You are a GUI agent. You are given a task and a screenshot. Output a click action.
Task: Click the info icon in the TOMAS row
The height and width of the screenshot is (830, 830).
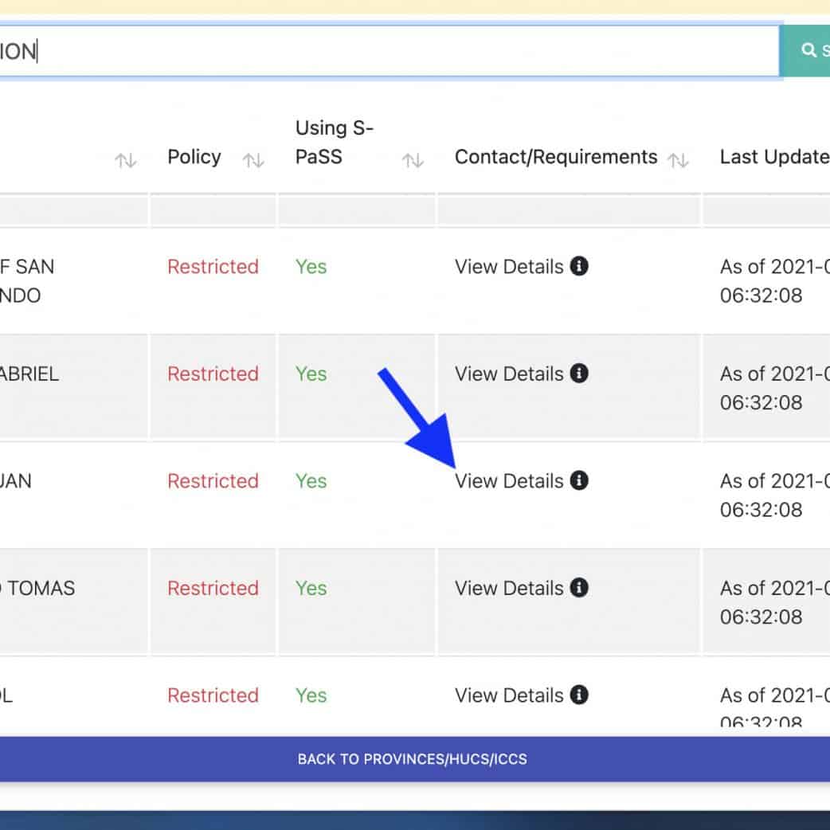pyautogui.click(x=580, y=588)
